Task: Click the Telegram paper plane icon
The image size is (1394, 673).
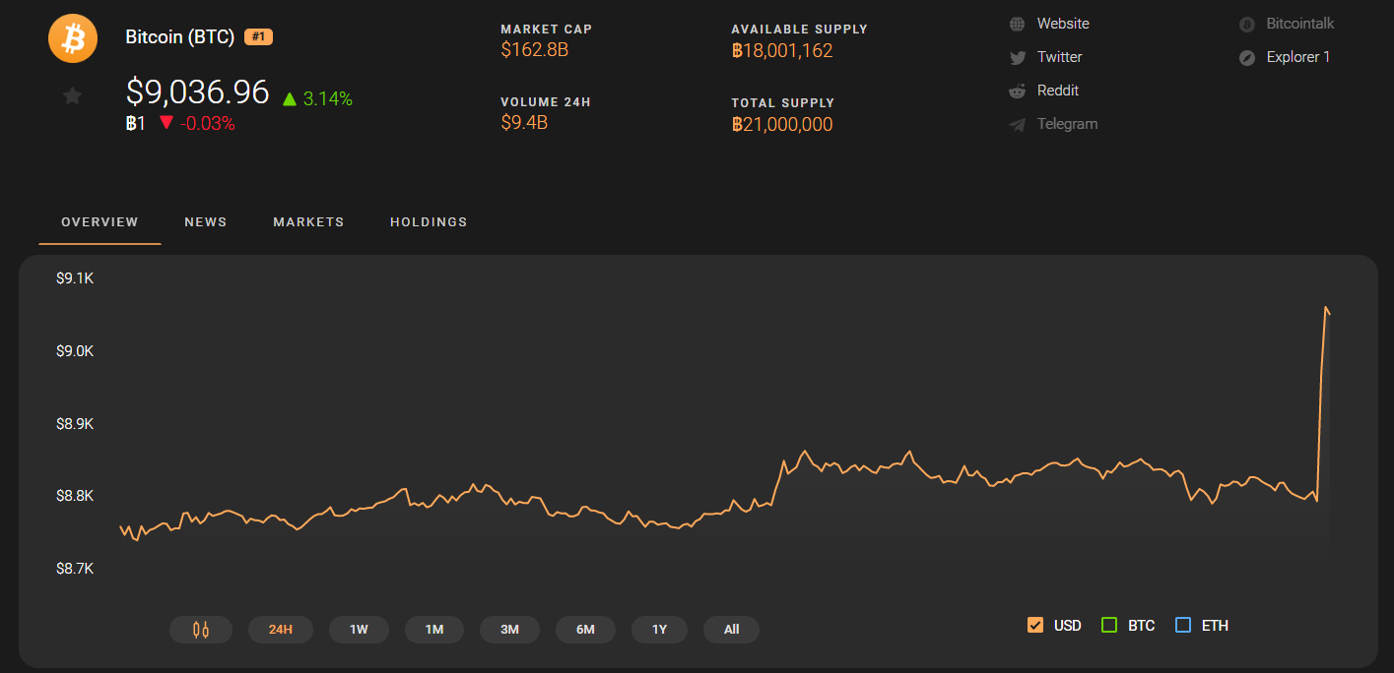Action: click(1018, 124)
